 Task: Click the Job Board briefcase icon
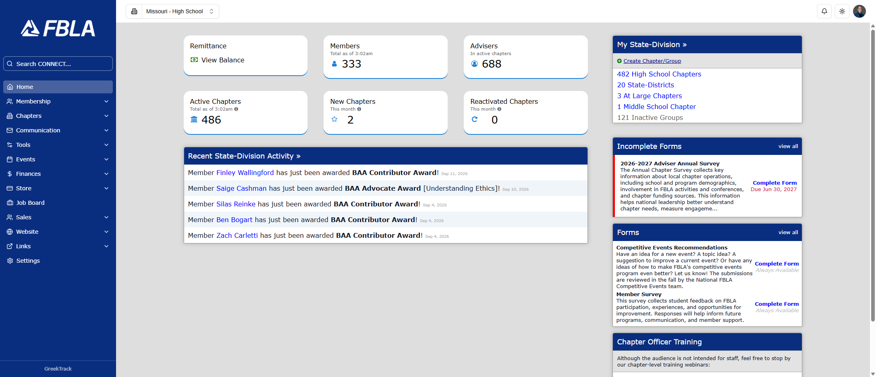[10, 203]
